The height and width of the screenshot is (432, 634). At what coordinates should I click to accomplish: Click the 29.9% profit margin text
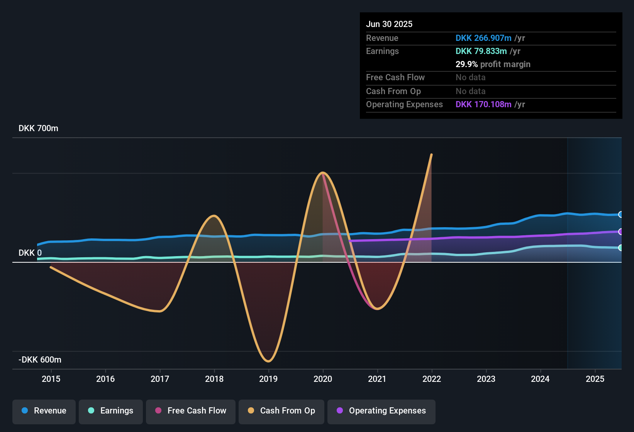pyautogui.click(x=493, y=64)
